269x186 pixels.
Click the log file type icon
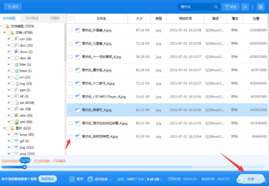click(17, 84)
